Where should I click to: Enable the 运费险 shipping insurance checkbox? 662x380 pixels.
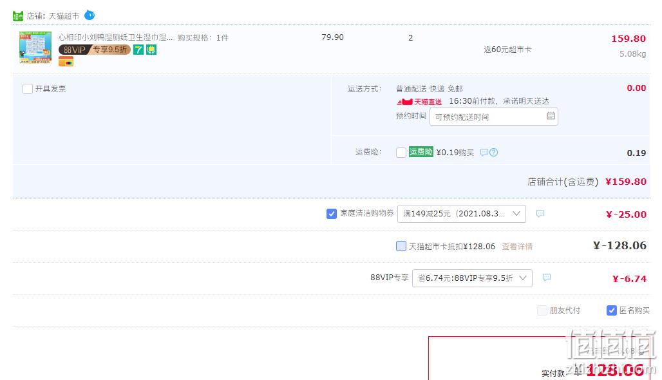tap(401, 153)
